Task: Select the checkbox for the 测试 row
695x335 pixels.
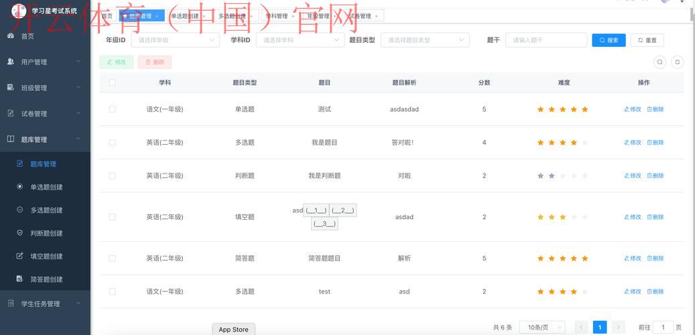Action: [x=112, y=109]
